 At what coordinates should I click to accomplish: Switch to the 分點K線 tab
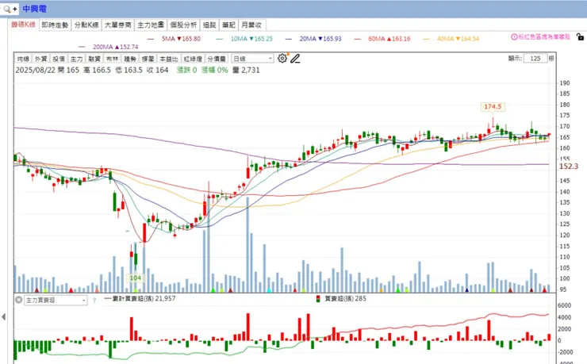86,25
